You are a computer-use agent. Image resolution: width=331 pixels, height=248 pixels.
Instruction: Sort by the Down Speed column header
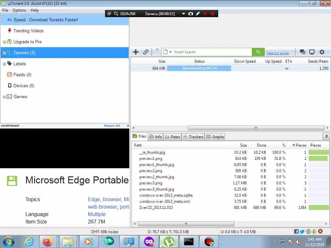pos(245,61)
